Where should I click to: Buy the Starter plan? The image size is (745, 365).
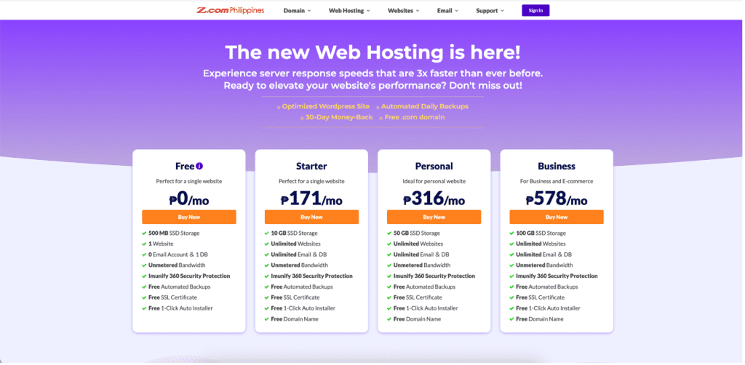click(x=311, y=217)
